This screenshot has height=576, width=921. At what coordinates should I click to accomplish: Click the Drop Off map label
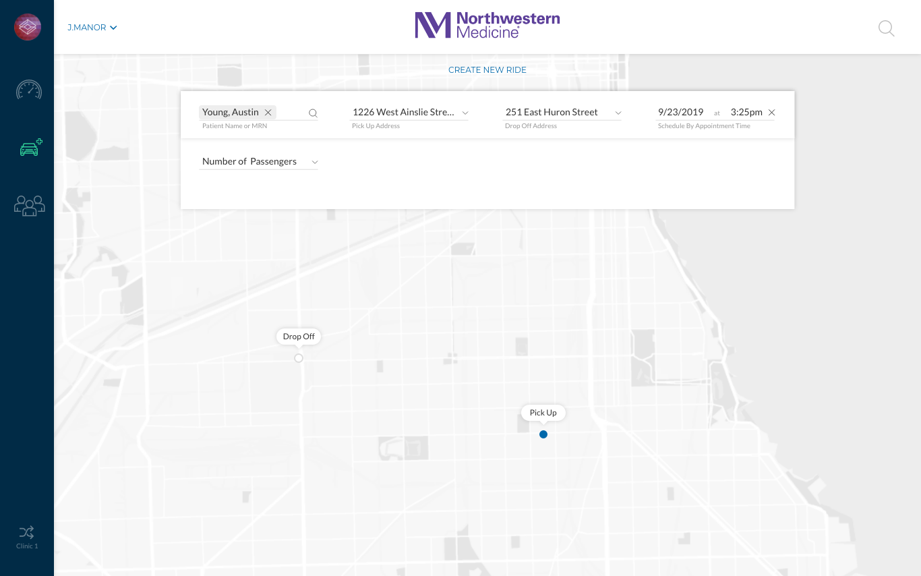pos(299,337)
